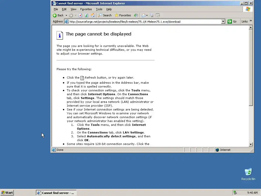Open the View menu

tap(73, 9)
